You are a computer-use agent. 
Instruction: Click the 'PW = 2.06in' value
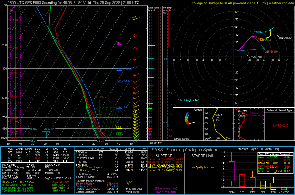(x=9, y=165)
